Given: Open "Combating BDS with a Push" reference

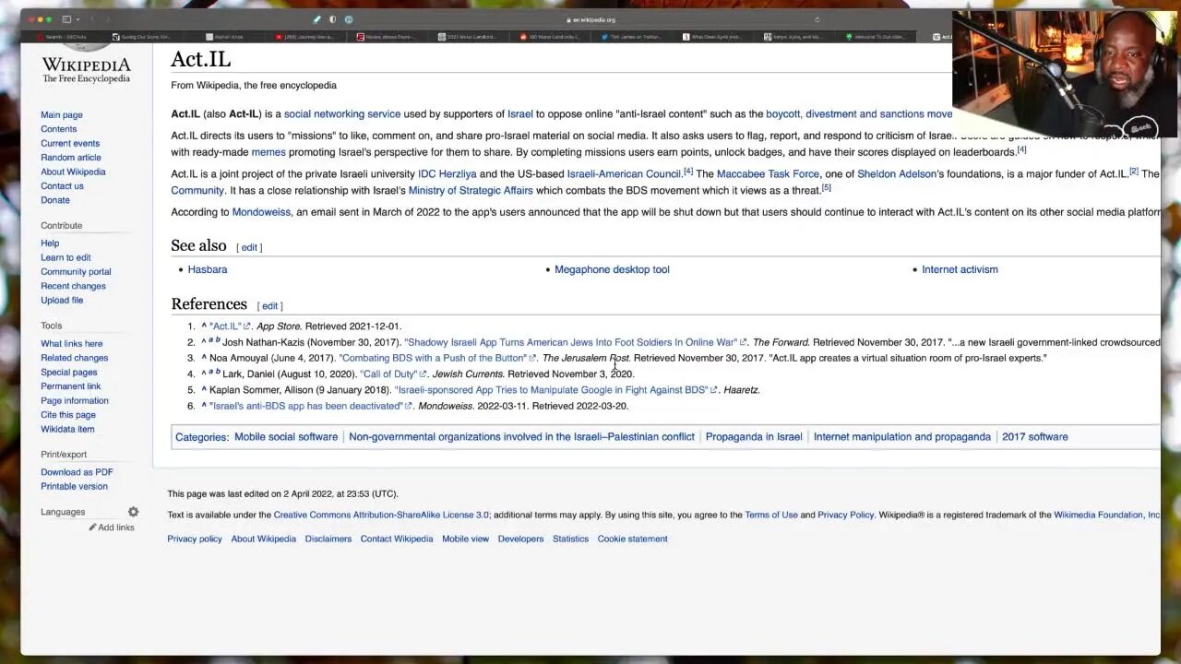Looking at the screenshot, I should click(433, 358).
